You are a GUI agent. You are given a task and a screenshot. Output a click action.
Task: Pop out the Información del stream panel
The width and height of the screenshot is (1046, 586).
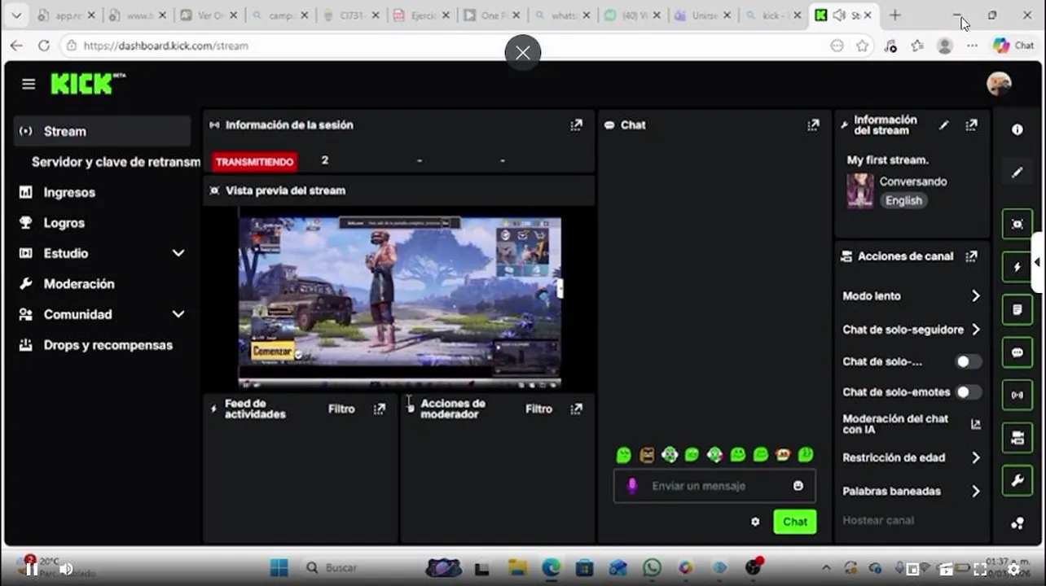tap(971, 125)
